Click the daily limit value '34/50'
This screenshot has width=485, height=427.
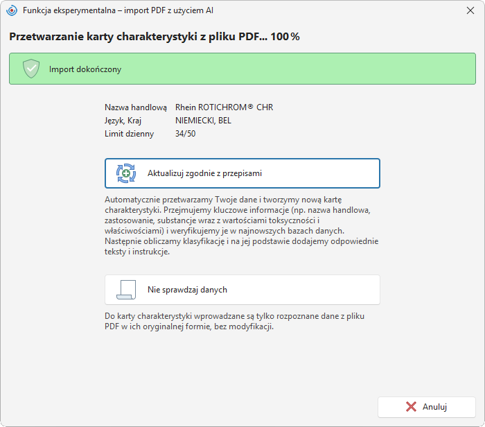point(185,134)
